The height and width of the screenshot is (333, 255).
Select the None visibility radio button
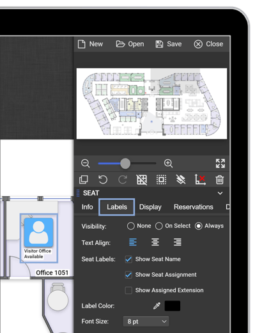[x=131, y=226]
